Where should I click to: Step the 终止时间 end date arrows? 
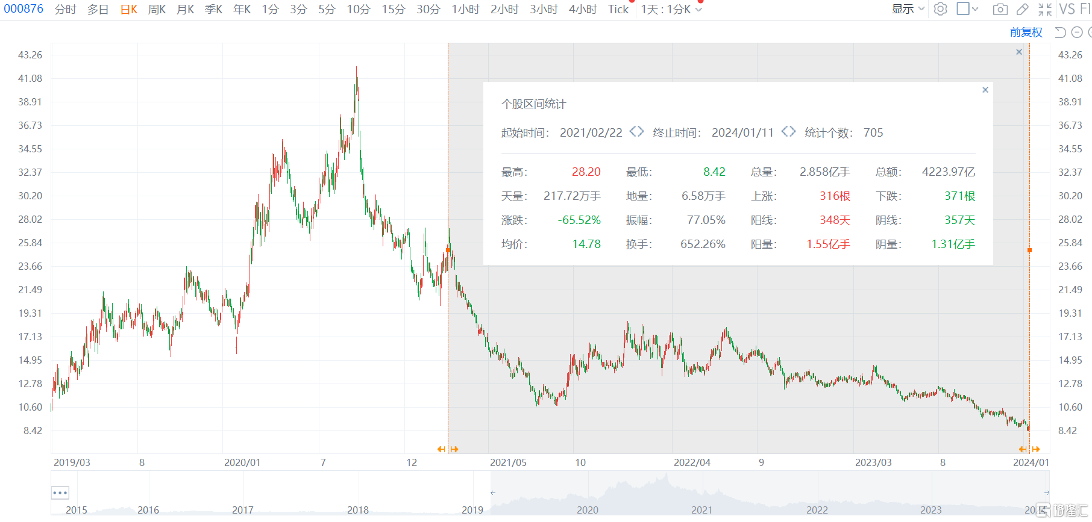788,132
